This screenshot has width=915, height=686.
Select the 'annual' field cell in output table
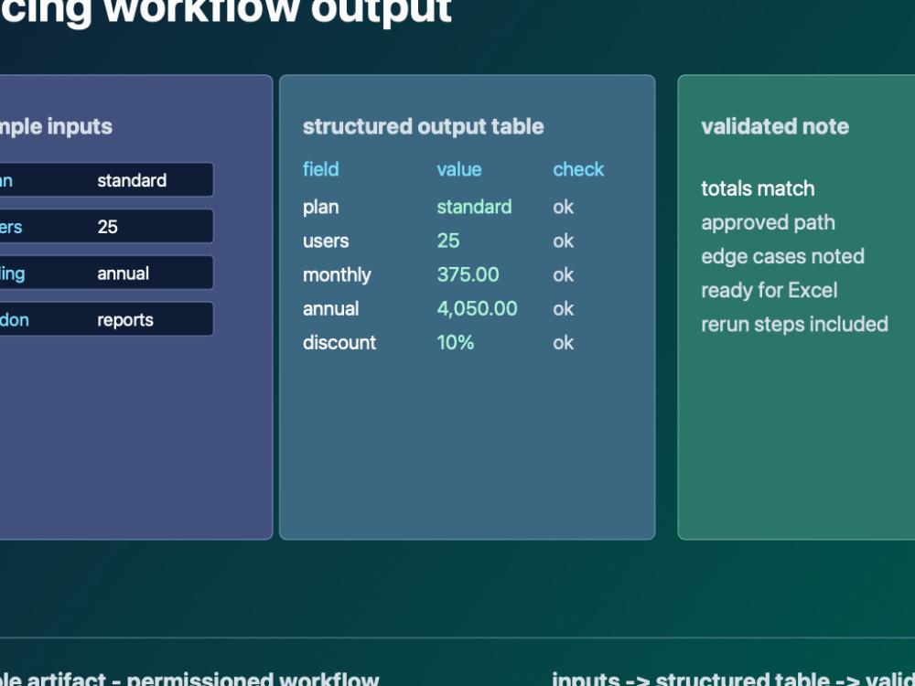[331, 308]
